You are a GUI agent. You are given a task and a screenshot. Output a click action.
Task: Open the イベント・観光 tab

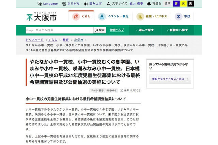[x=113, y=16]
